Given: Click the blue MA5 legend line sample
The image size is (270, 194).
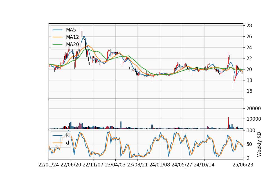Looking at the screenshot, I should [x=57, y=30].
